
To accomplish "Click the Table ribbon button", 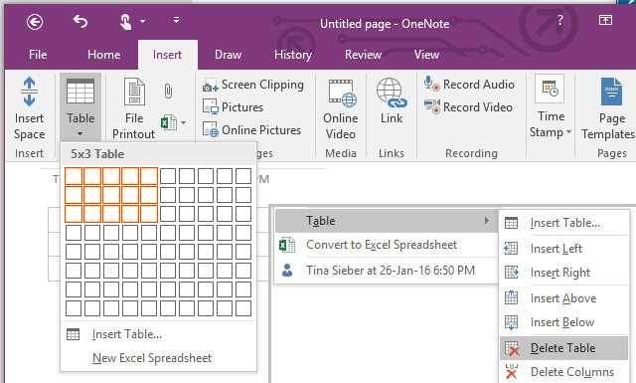I will tap(80, 106).
